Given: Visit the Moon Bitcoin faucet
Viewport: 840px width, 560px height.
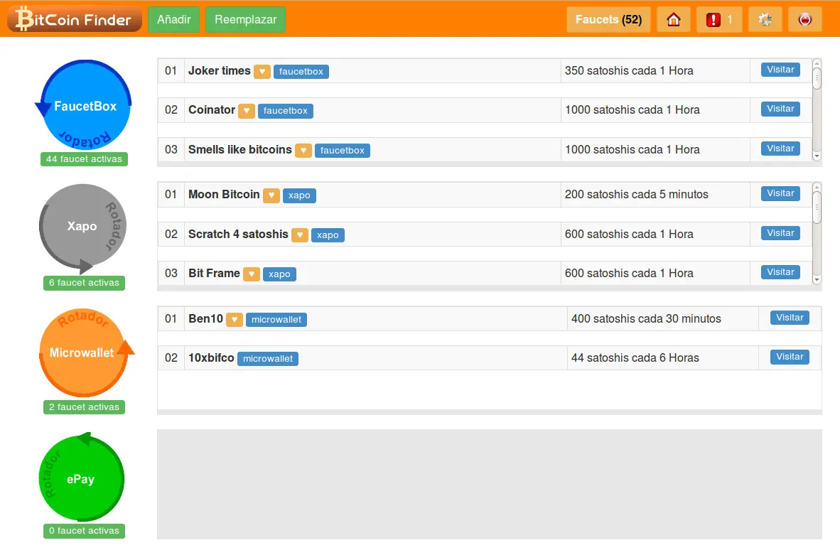Looking at the screenshot, I should (x=780, y=193).
